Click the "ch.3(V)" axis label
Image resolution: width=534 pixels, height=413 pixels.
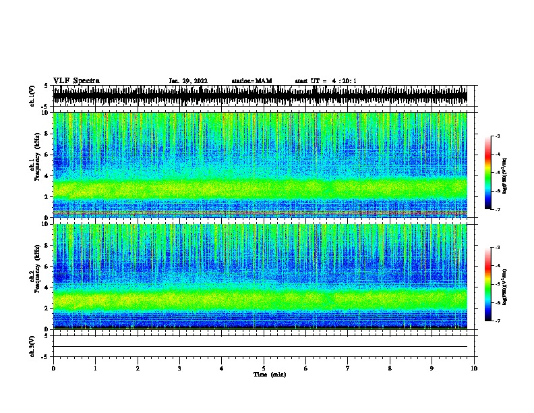[x=32, y=347]
